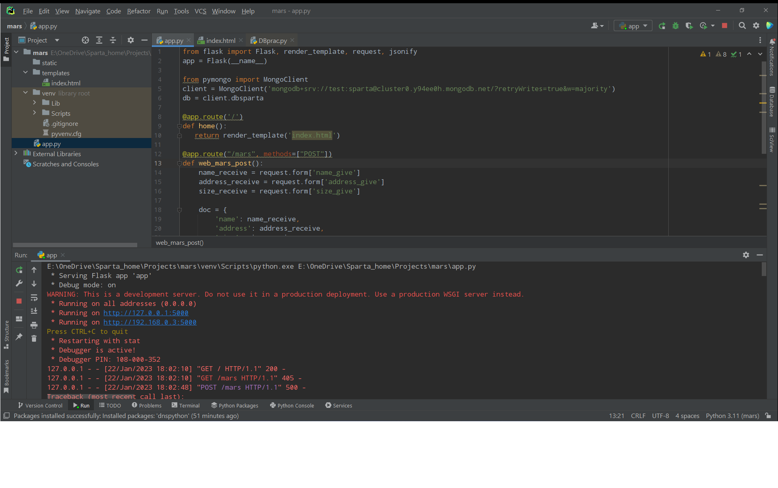The width and height of the screenshot is (778, 488).
Task: Open the Tools menu
Action: [181, 11]
